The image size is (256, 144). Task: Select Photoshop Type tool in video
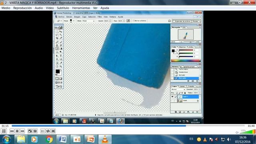(x=61, y=56)
